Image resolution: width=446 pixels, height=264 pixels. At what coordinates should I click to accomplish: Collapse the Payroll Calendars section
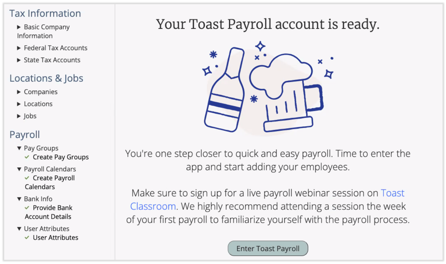tap(19, 169)
